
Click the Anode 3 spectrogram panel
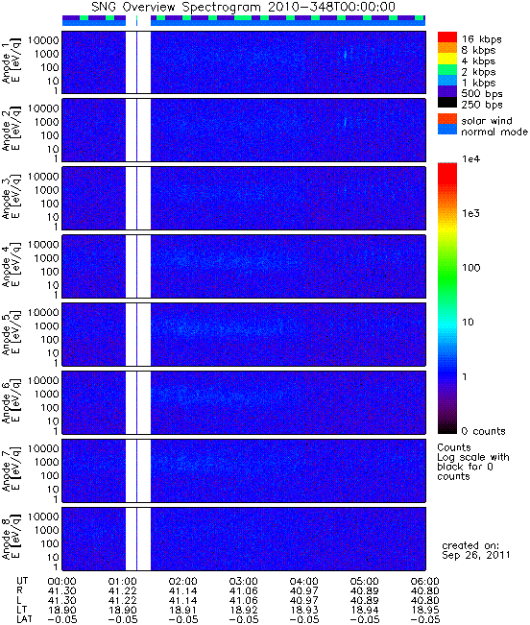click(x=244, y=199)
